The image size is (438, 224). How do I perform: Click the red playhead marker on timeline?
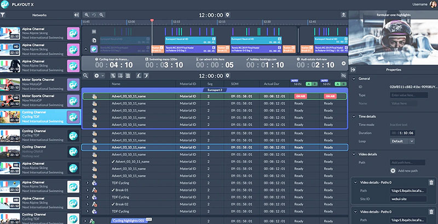(152, 20)
